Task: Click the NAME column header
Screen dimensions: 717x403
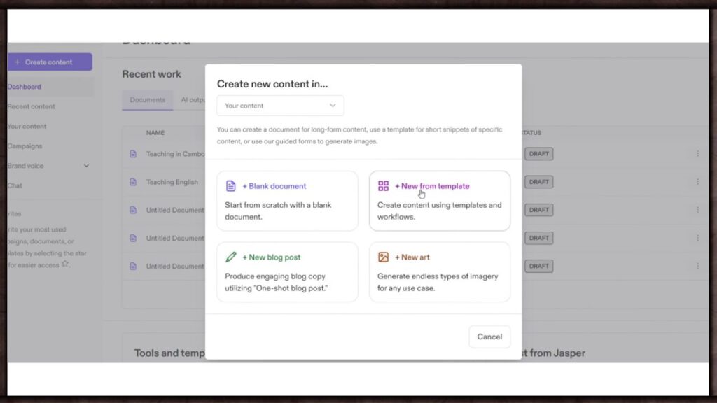Action: coord(155,132)
